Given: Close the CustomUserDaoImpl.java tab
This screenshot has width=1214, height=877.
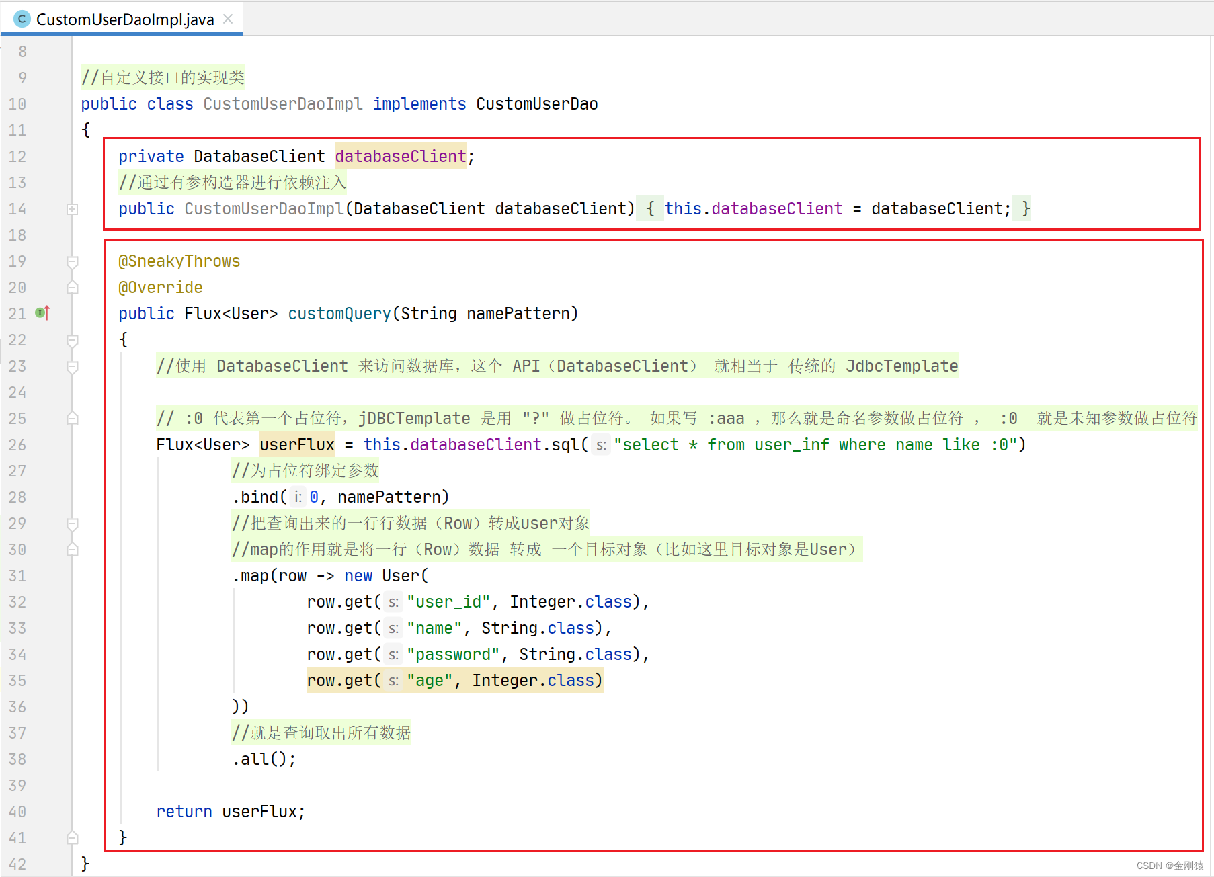Looking at the screenshot, I should click(x=227, y=19).
